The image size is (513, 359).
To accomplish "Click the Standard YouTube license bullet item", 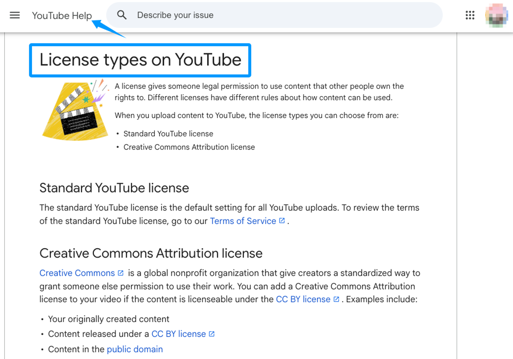I will pos(168,133).
